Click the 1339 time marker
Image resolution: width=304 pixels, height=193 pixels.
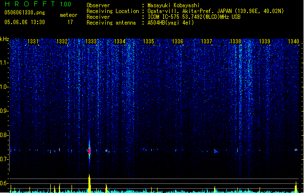point(265,41)
